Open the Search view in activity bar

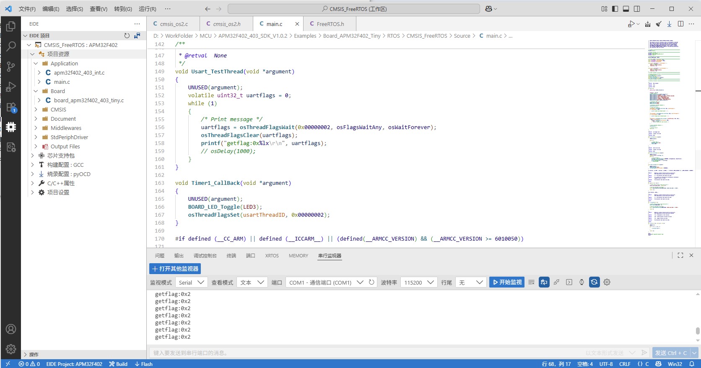[11, 46]
